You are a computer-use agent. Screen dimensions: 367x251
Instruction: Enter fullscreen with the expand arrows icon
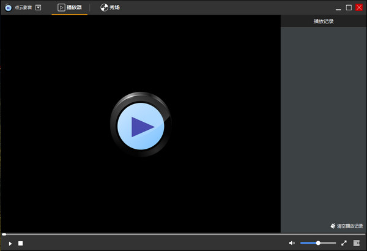(x=344, y=243)
